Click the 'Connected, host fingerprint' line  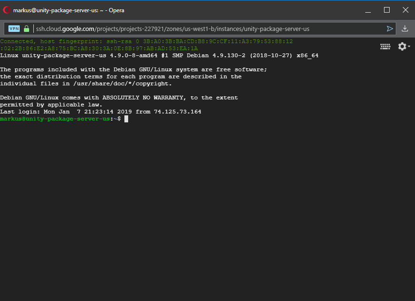point(146,41)
